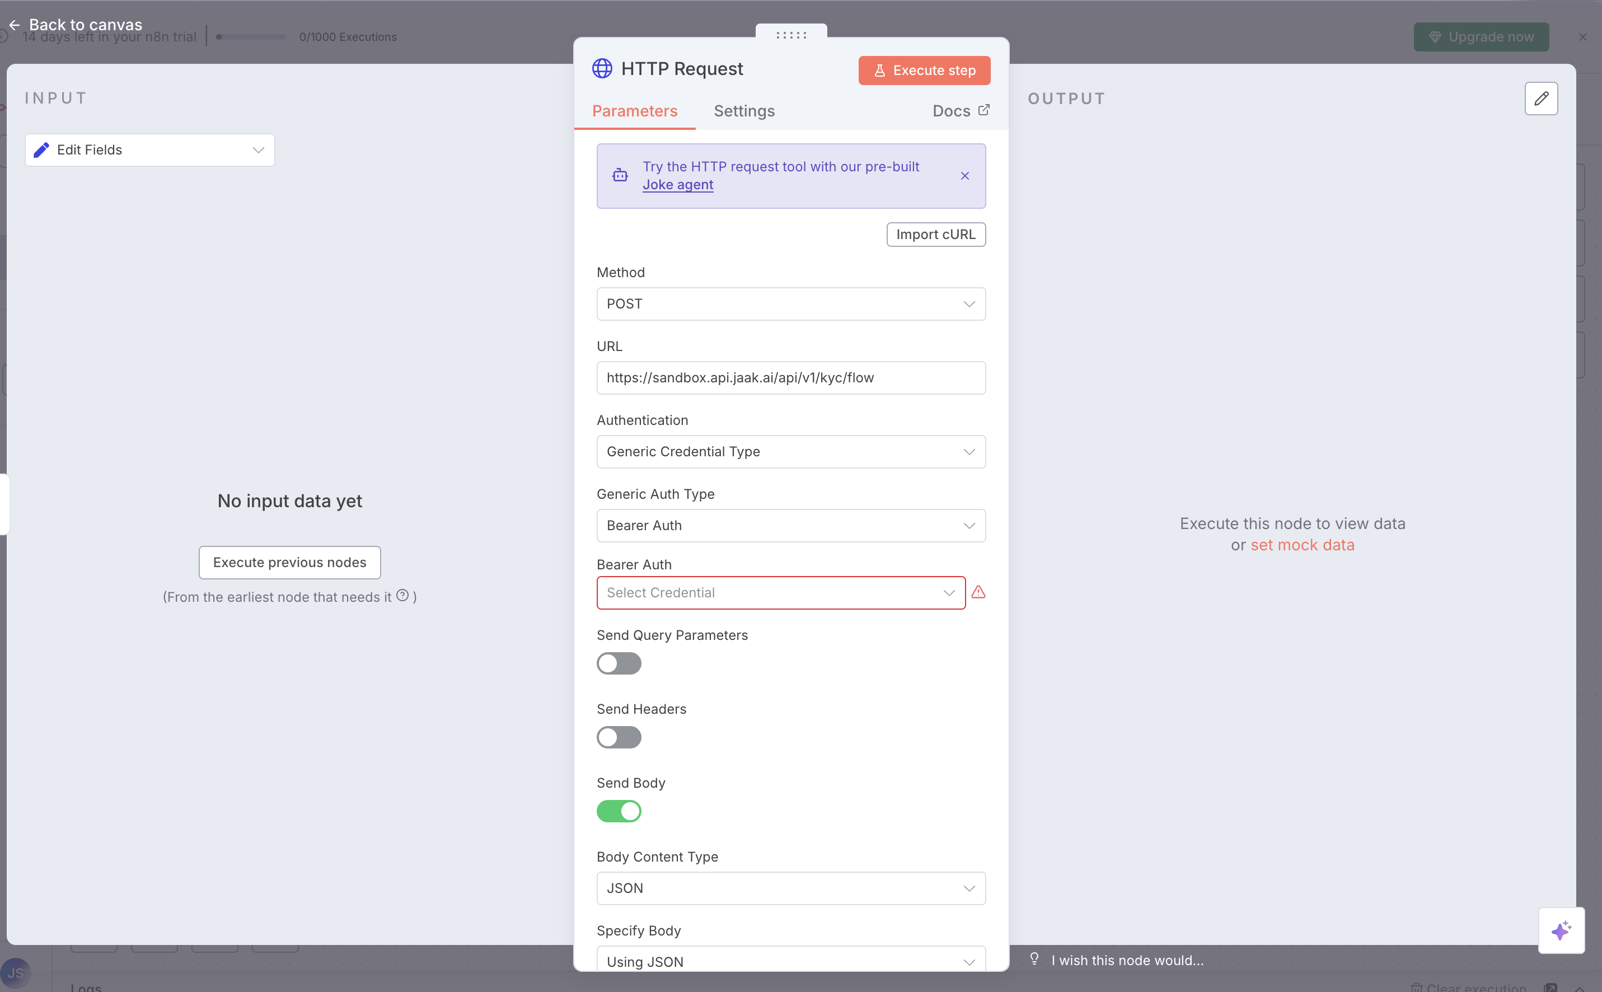Viewport: 1602px width, 992px height.
Task: Click the Bearer Auth warning triangle icon
Action: 978,592
